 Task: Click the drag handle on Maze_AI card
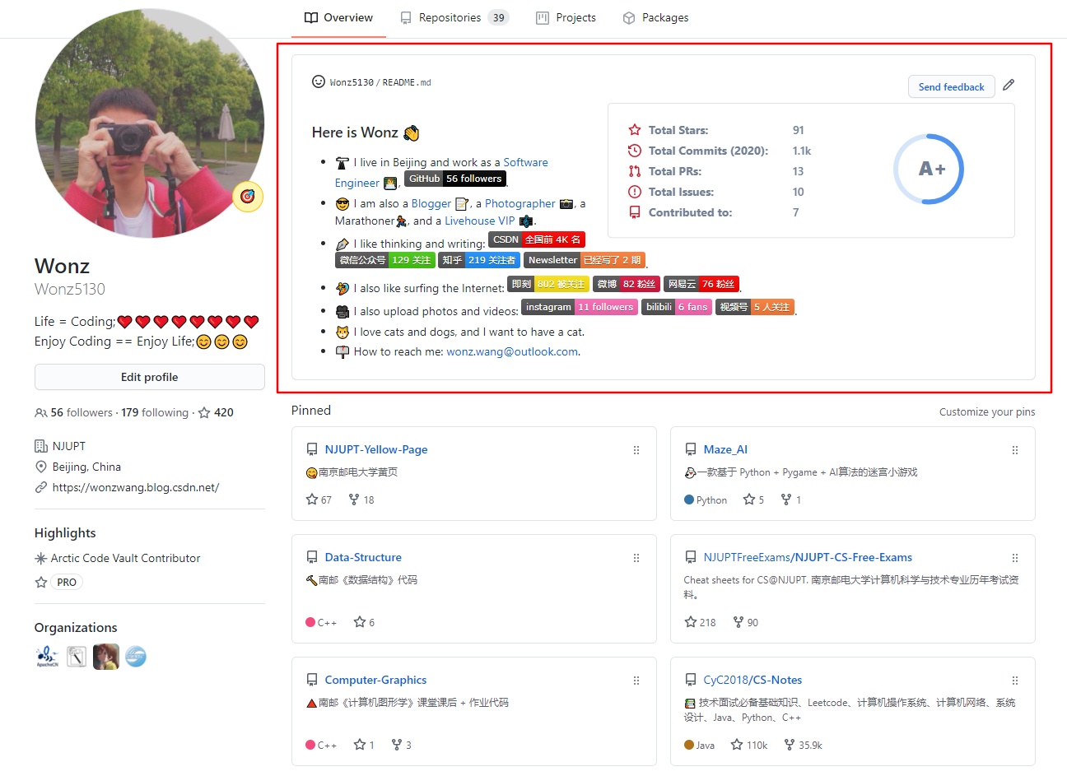coord(1015,450)
